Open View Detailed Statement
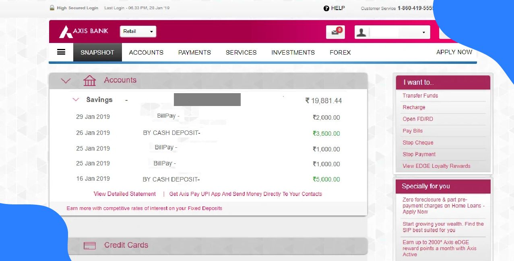 click(124, 194)
